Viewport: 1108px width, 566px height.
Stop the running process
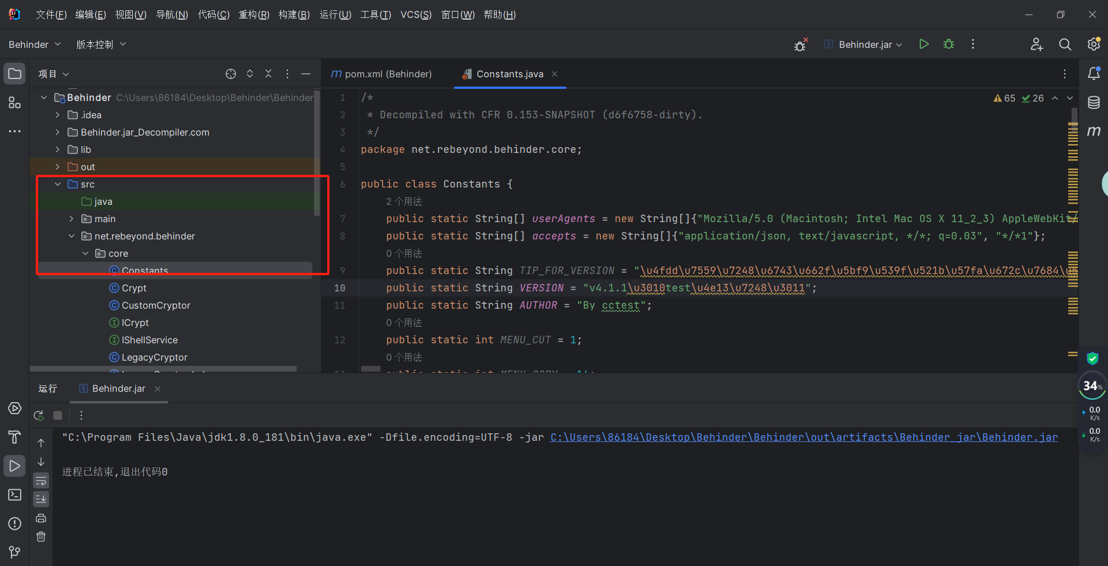(58, 415)
